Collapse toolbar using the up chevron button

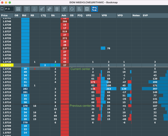(87, 9)
